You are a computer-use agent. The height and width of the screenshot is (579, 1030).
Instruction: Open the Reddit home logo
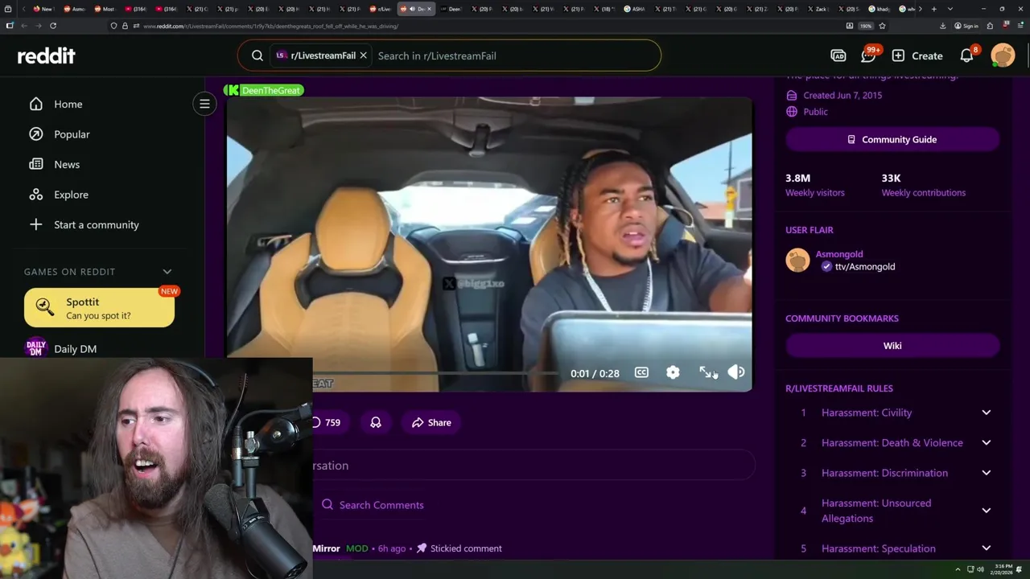pyautogui.click(x=46, y=55)
